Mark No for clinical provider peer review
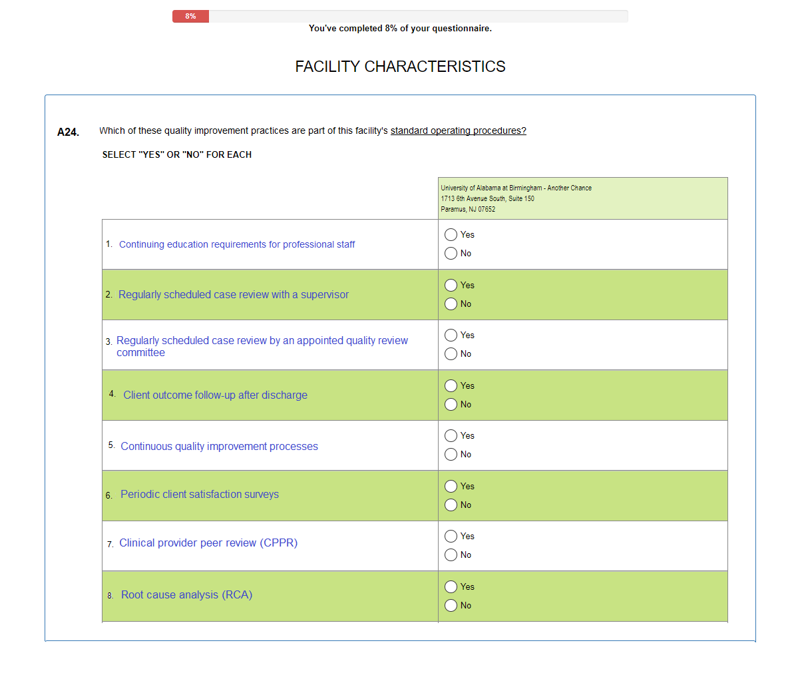Viewport: 804px width, 673px height. tap(451, 555)
